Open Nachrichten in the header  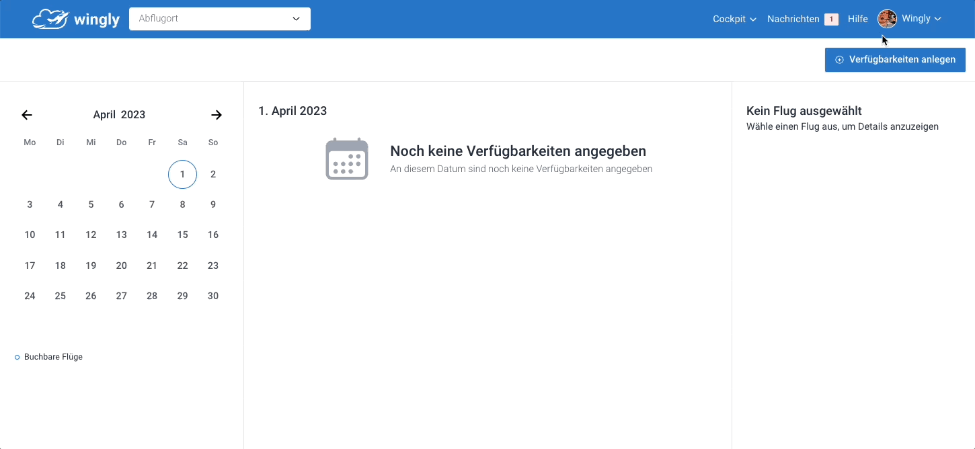click(x=793, y=19)
